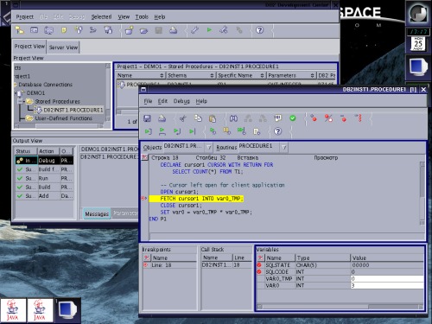This screenshot has height=324, width=432.
Task: Select the Debug row in Output View
Action: pyautogui.click(x=44, y=161)
